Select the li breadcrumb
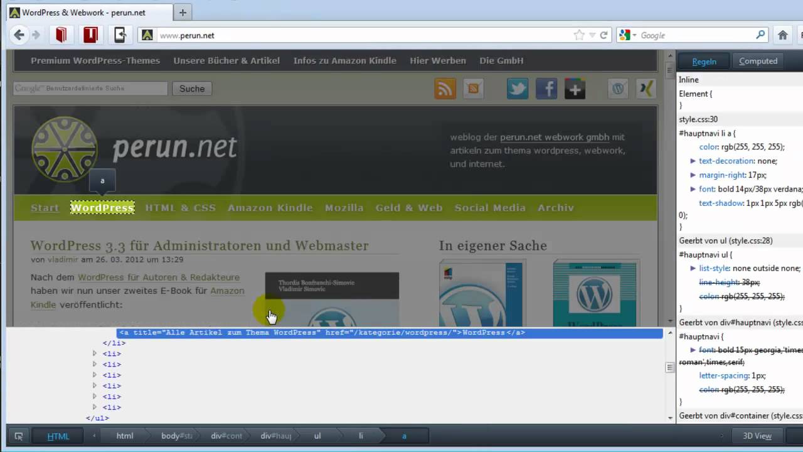The image size is (803, 452). [361, 436]
